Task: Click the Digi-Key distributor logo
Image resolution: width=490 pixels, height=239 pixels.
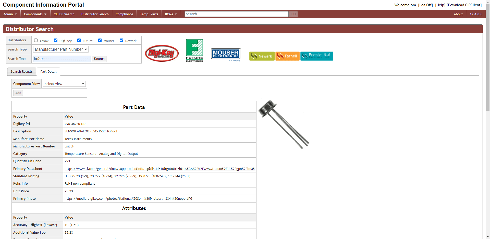Action: tap(162, 53)
